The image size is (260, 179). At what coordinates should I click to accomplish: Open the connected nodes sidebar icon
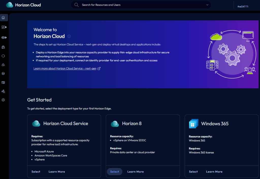click(3, 91)
